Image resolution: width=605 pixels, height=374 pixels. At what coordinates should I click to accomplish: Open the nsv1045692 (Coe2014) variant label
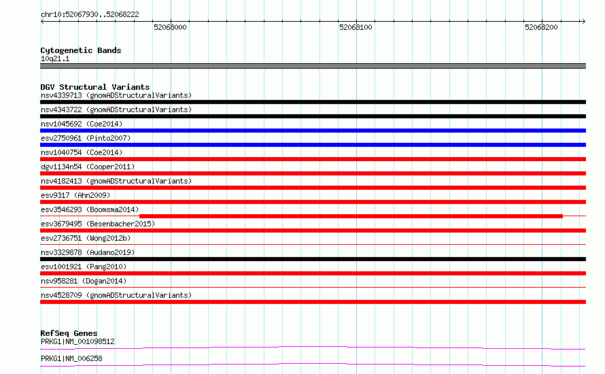pyautogui.click(x=82, y=124)
